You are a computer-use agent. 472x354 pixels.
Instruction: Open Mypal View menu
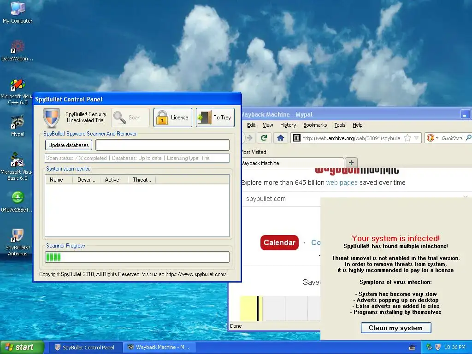pyautogui.click(x=268, y=125)
